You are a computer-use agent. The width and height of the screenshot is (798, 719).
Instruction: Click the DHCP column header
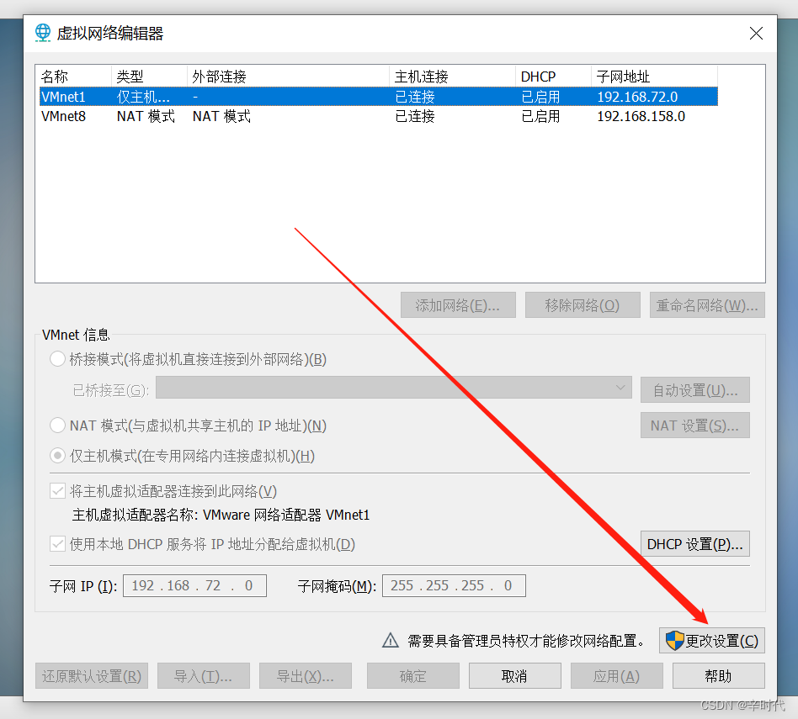[553, 77]
